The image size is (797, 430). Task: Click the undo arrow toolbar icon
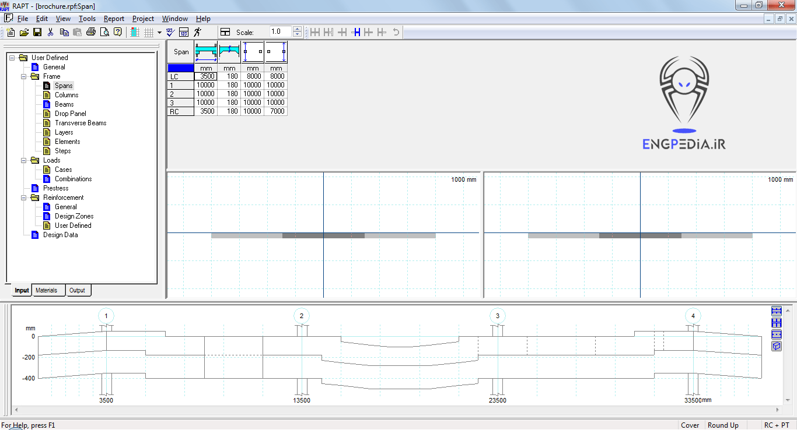coord(396,32)
